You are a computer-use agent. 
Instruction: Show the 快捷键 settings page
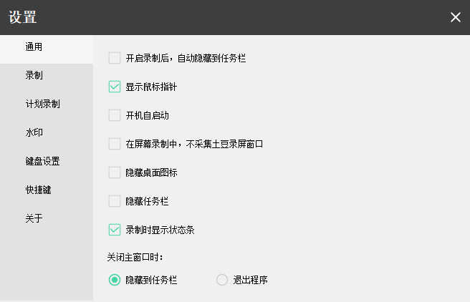[38, 190]
